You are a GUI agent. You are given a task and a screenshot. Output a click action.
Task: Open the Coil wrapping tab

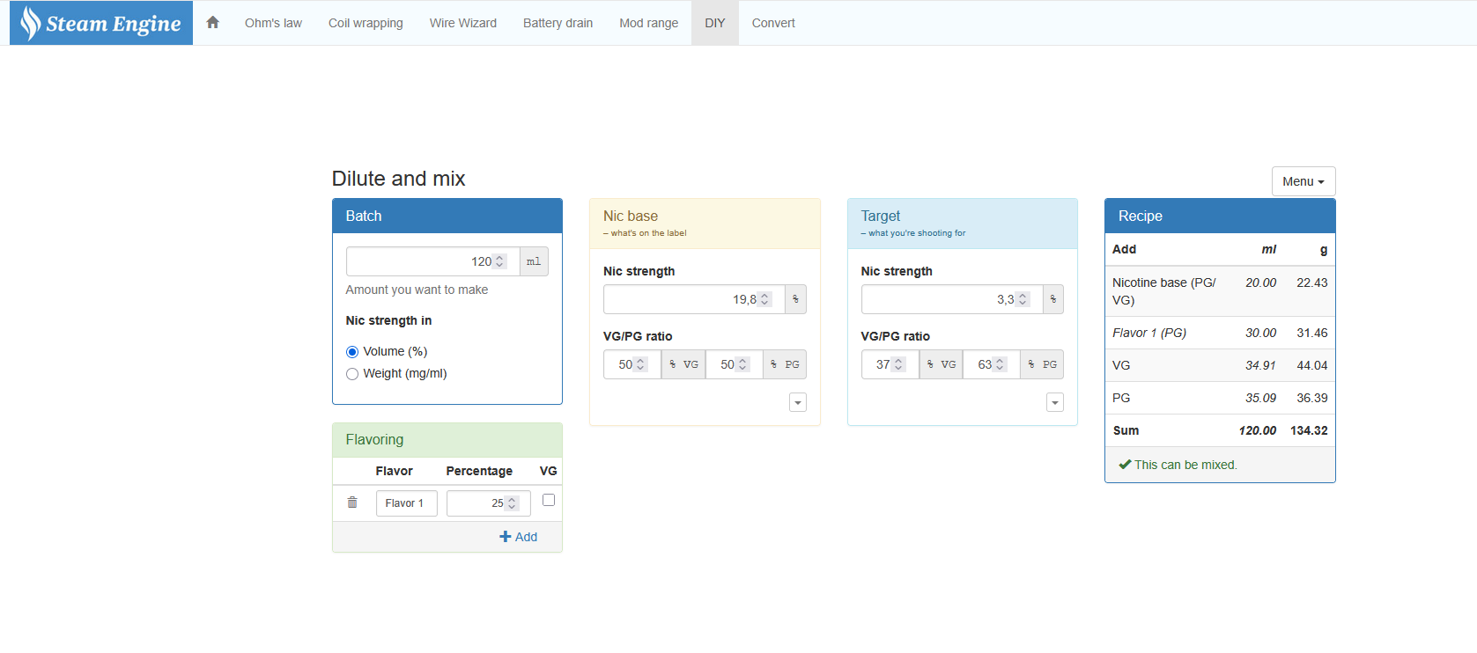tap(366, 23)
